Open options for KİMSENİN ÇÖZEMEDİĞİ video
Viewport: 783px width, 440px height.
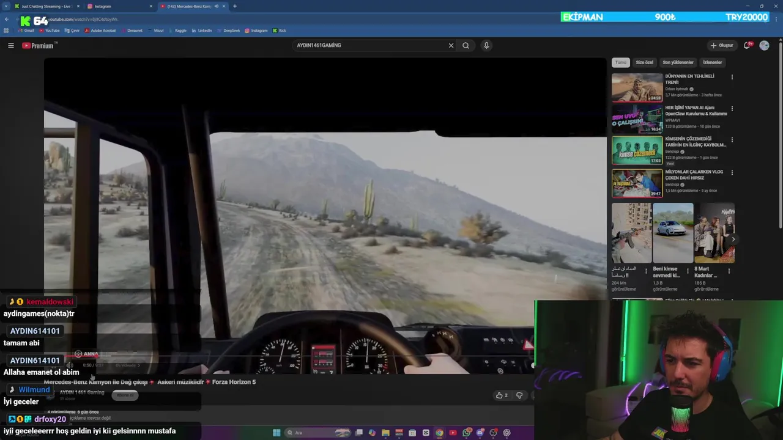[x=732, y=140]
